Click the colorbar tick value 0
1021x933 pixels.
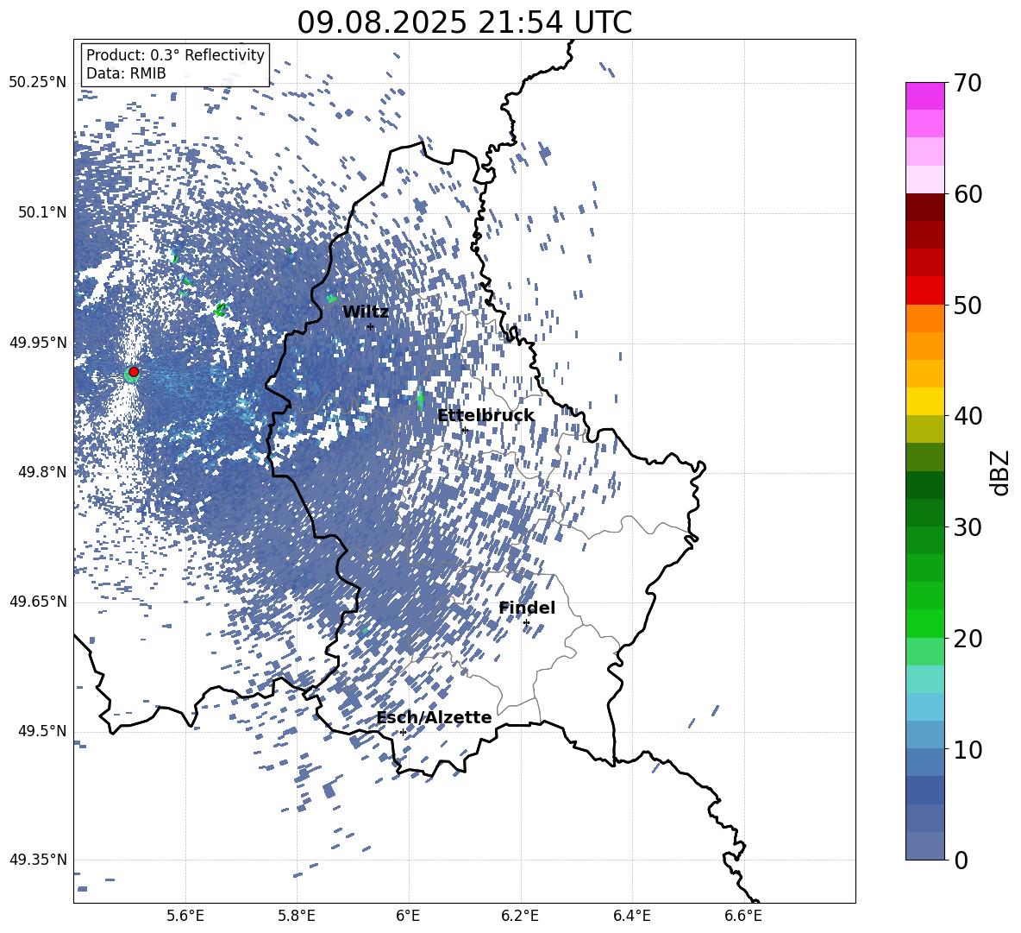tap(961, 860)
